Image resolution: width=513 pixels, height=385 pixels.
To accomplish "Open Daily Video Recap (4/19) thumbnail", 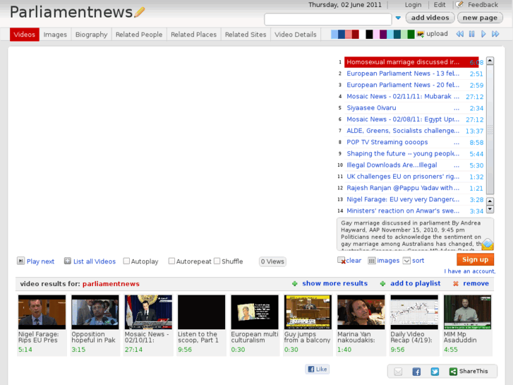I will click(414, 312).
